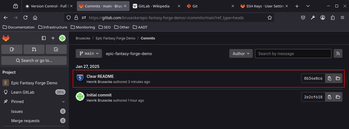Image resolution: width=349 pixels, height=129 pixels.
Task: Open Brusecke breadcrumb link
Action: (x=83, y=38)
